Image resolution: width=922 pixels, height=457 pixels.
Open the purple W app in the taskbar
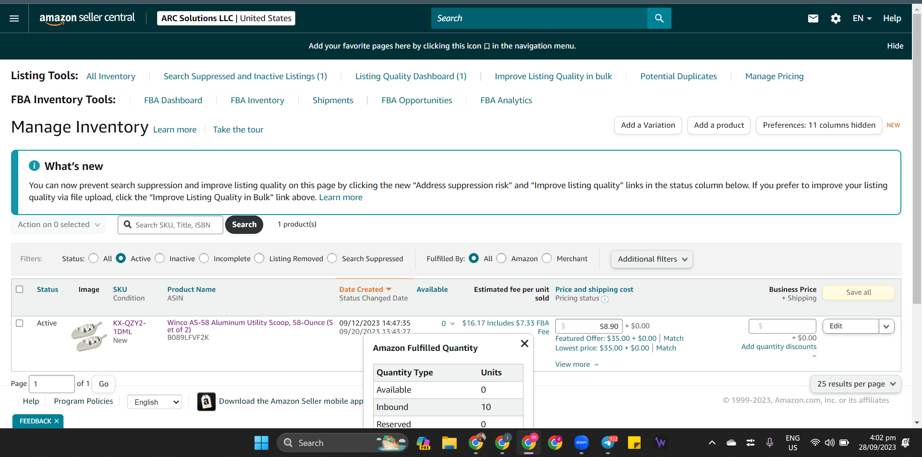coord(661,443)
